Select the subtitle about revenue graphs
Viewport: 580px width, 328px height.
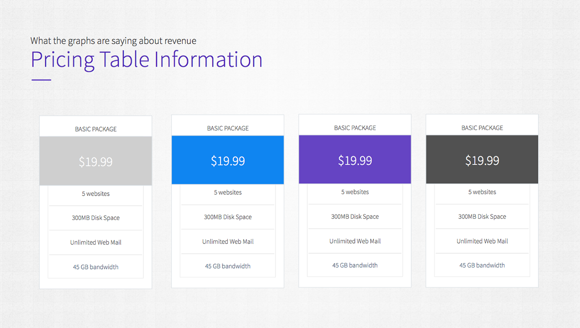(x=113, y=41)
